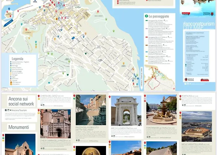Screen dimensions: 217x155
Task: Click the CHIESA S. MARIA DELLA PIAZZA title
Action: [x=53, y=141]
